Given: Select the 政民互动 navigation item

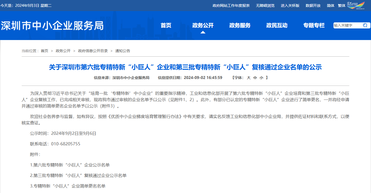Looking at the screenshot, I should (x=277, y=26).
